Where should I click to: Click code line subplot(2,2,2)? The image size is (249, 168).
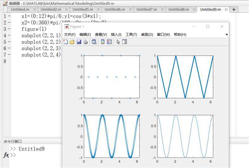pos(41,42)
